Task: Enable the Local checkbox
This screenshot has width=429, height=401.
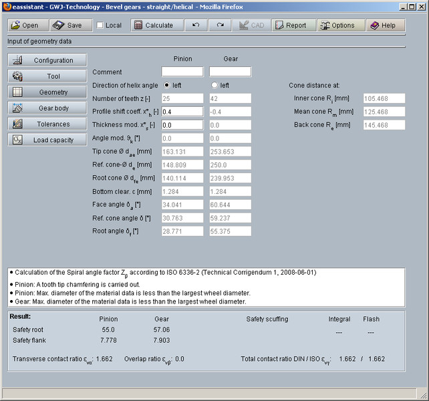Action: (100, 25)
